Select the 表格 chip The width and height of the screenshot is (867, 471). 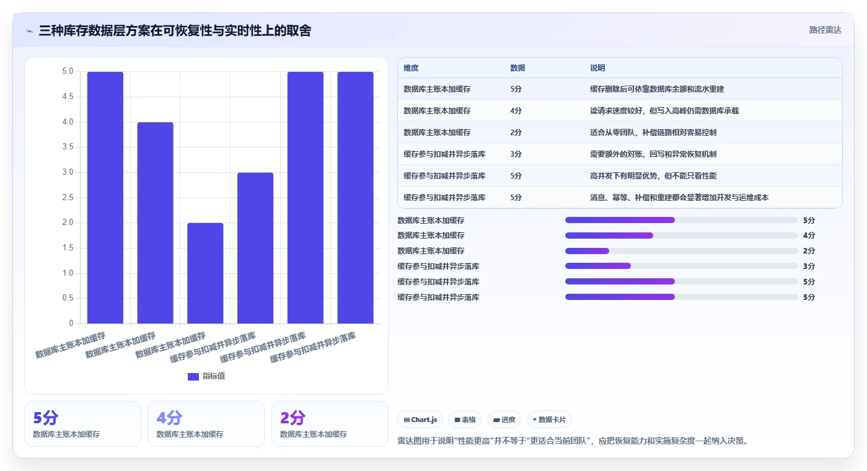465,420
